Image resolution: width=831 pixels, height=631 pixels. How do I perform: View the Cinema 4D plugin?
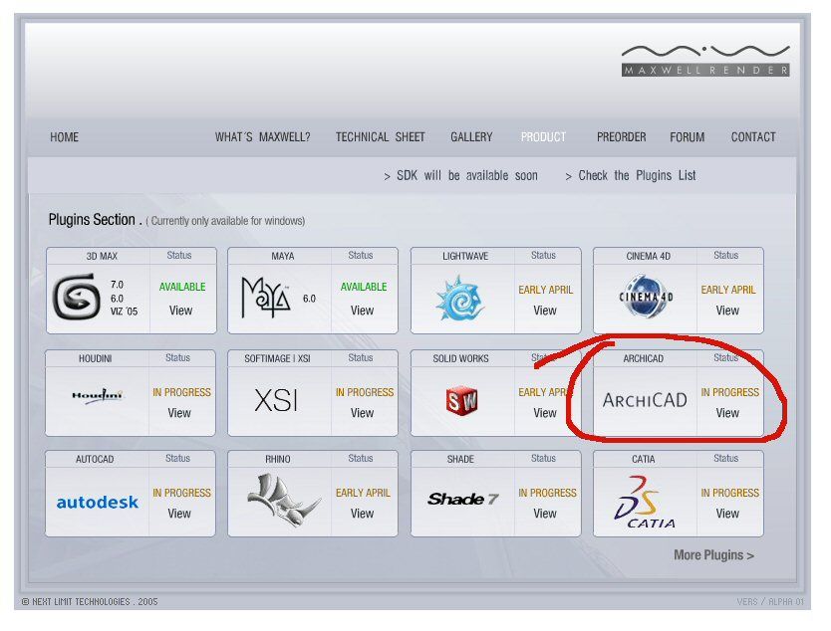point(727,311)
